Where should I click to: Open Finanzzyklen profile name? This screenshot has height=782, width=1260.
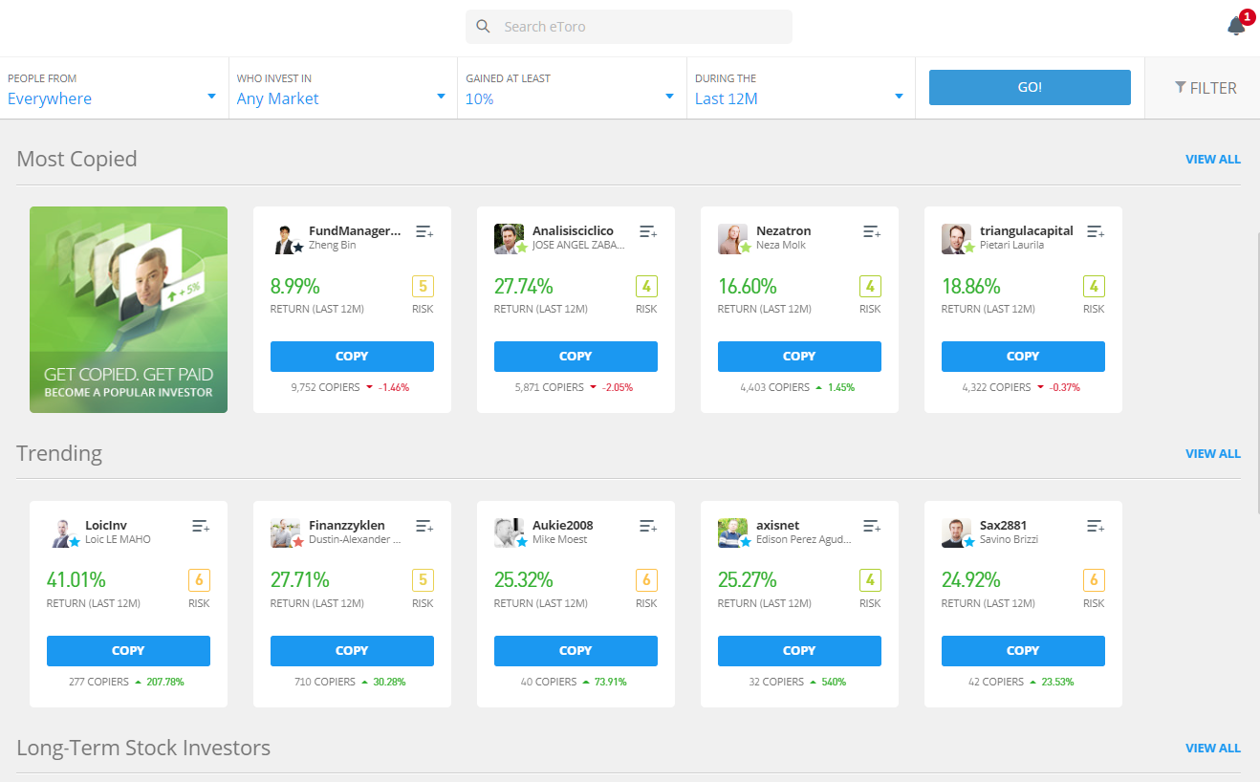347,526
